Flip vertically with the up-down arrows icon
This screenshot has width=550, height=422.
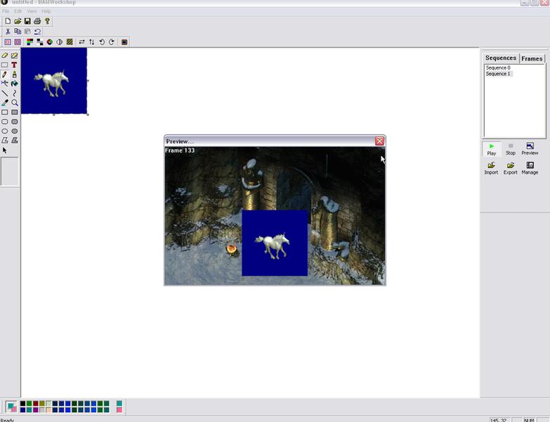point(91,42)
